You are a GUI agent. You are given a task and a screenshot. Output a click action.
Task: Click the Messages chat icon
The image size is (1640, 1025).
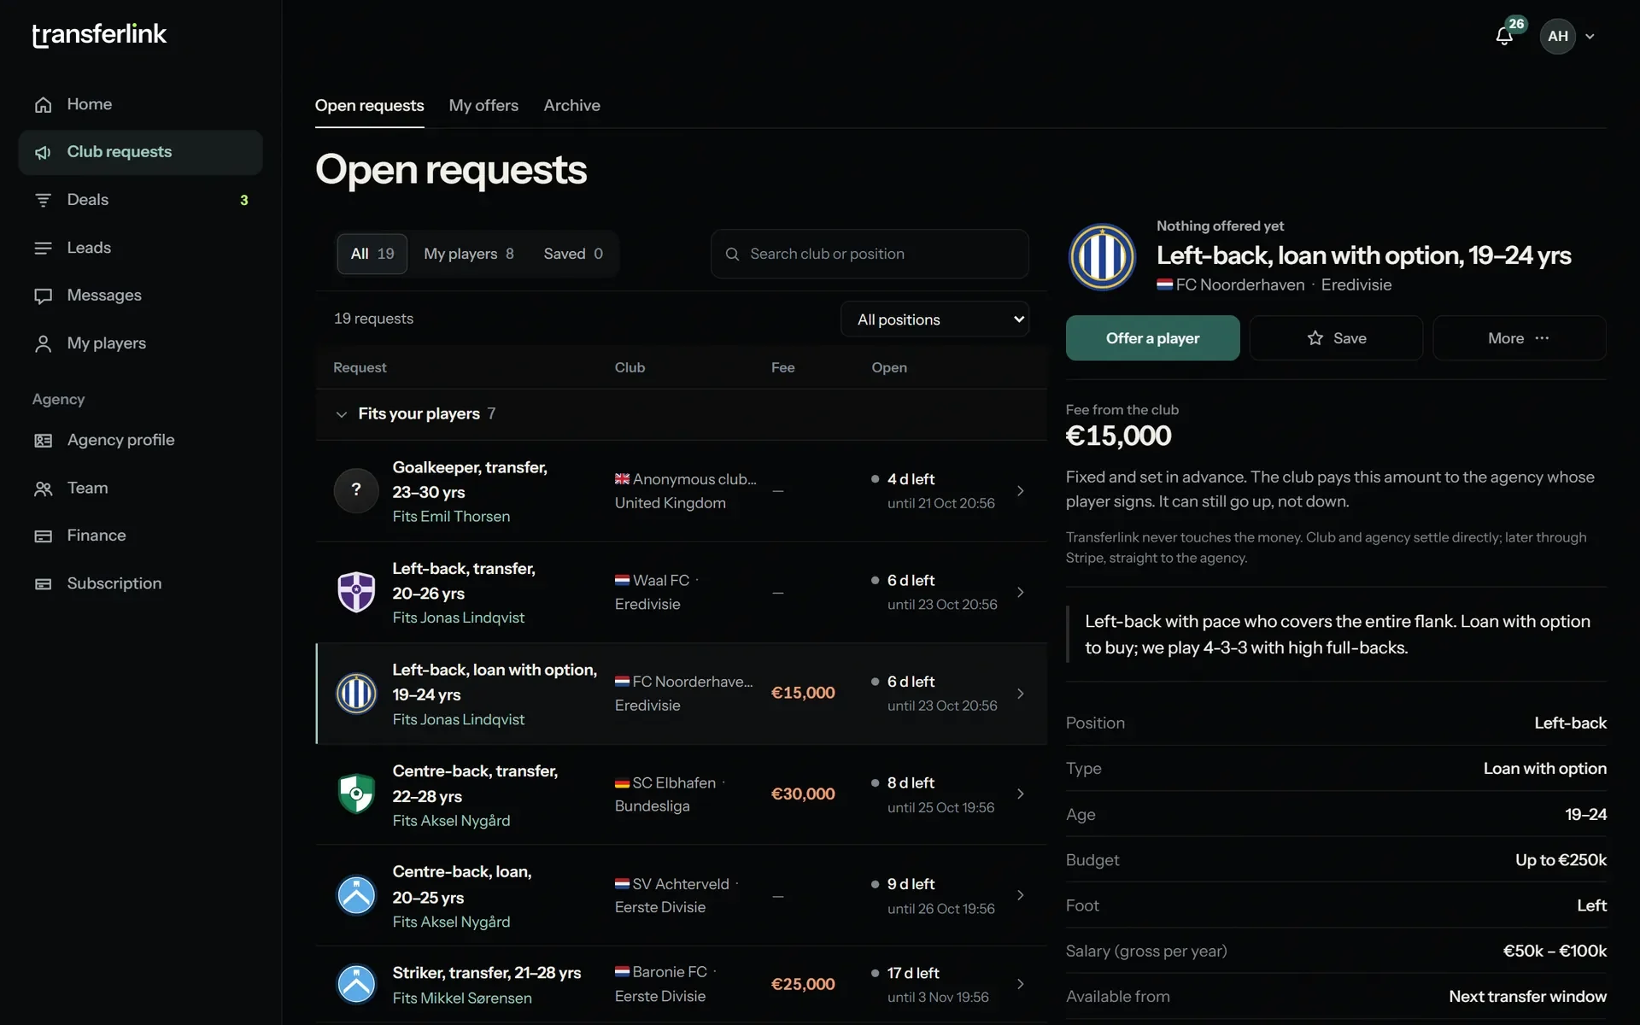coord(43,296)
